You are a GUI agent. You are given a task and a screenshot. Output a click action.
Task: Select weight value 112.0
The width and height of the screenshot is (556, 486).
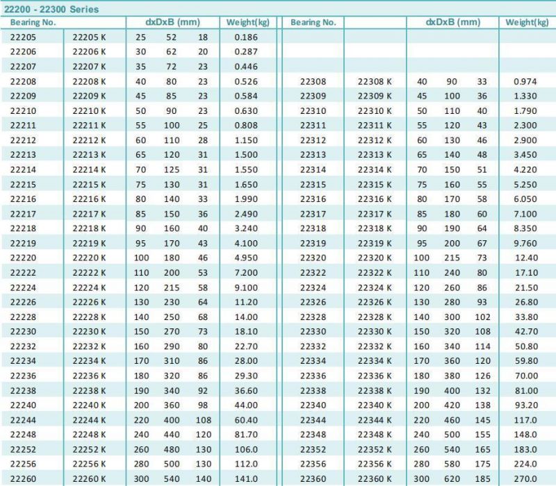(x=246, y=464)
